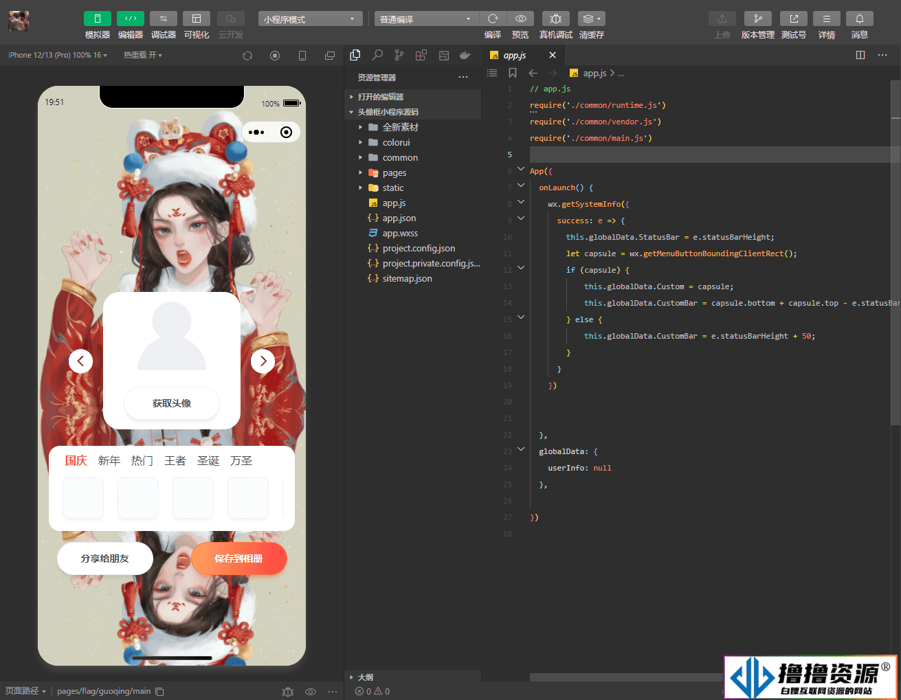Switch to the 圣诞 category tab
901x700 pixels.
[x=208, y=460]
